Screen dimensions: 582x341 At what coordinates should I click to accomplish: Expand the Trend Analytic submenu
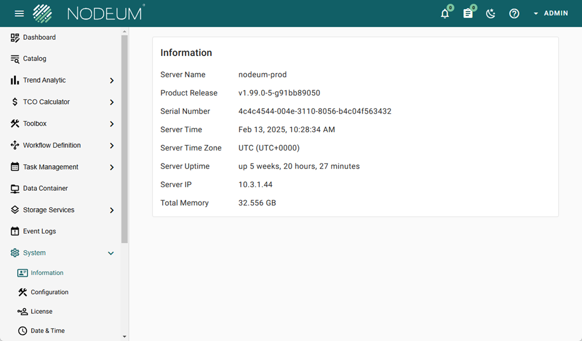click(111, 81)
